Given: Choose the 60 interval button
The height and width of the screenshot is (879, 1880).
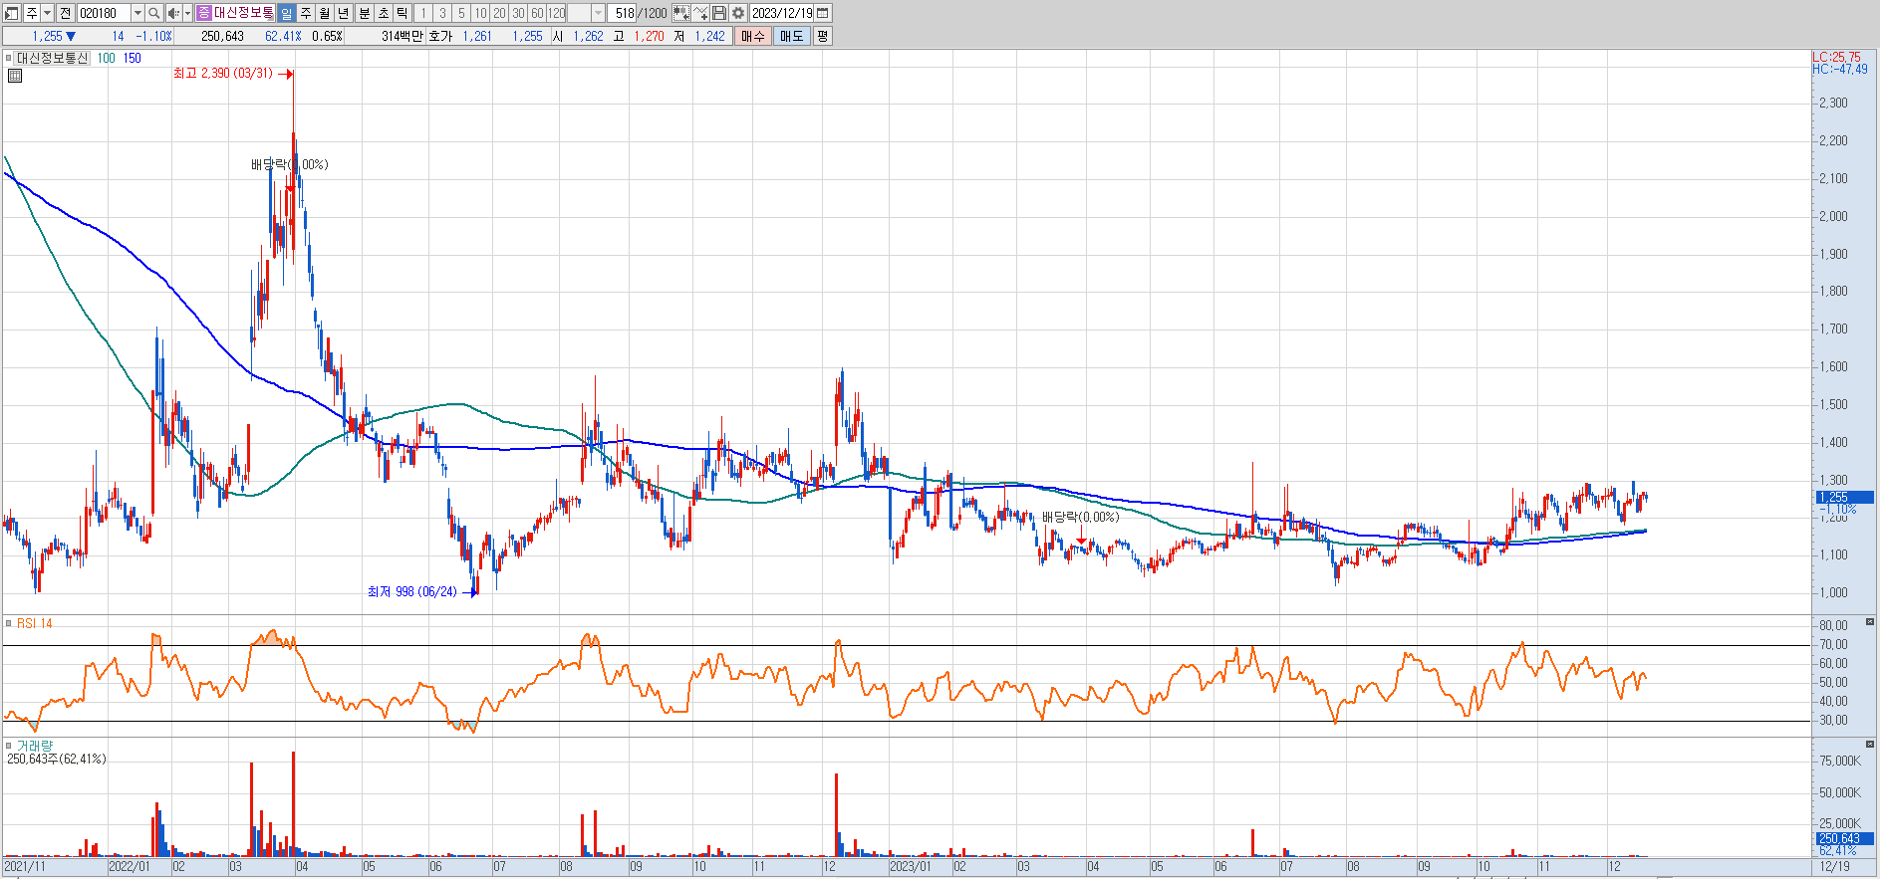Looking at the screenshot, I should (537, 13).
